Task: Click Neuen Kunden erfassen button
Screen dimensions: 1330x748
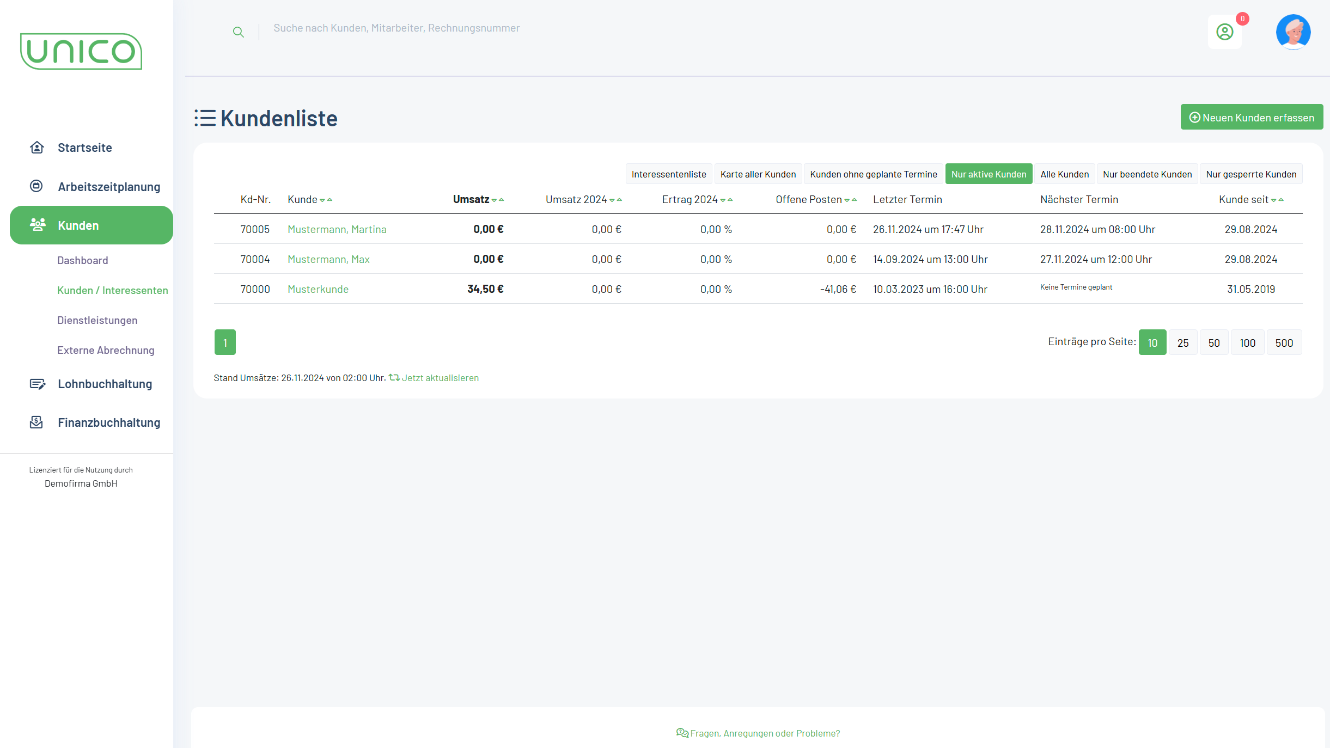Action: (x=1252, y=118)
